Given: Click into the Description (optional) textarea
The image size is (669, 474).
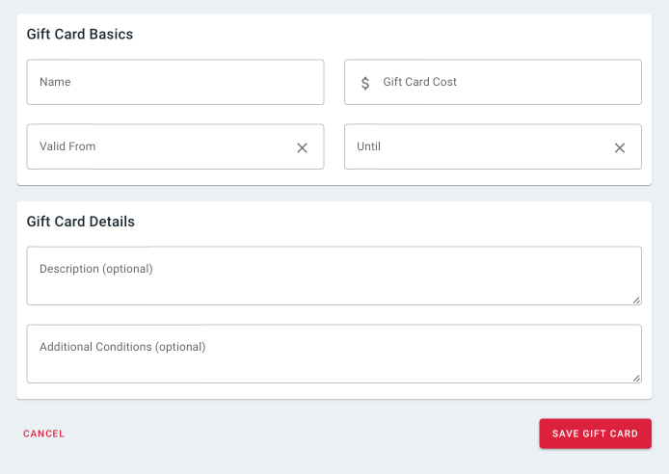Looking at the screenshot, I should pyautogui.click(x=334, y=276).
